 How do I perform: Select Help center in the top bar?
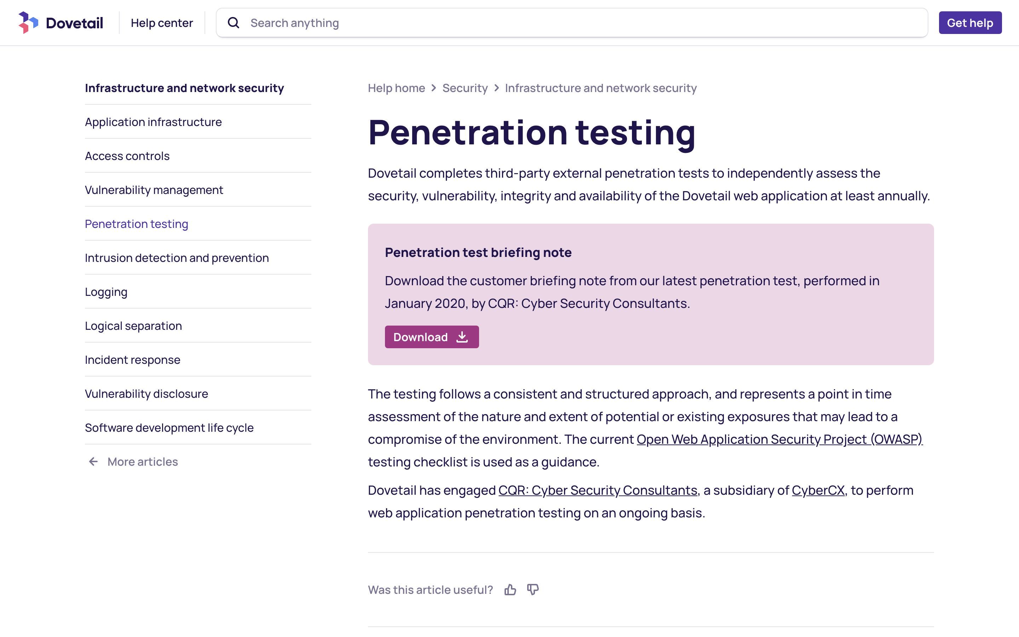pyautogui.click(x=162, y=22)
